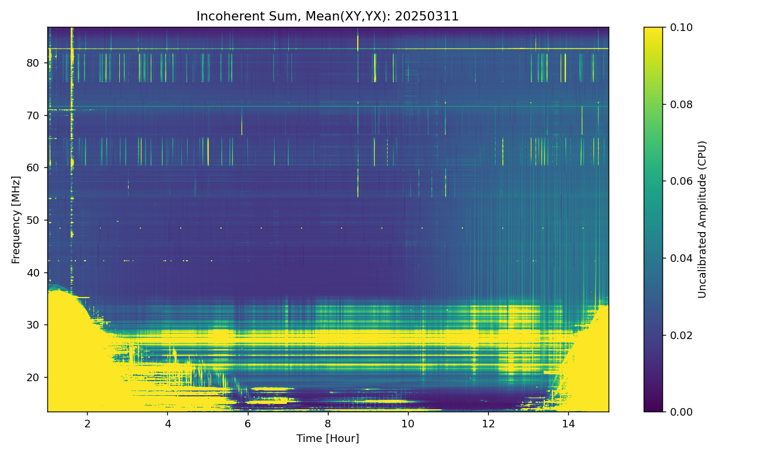Click the dark purple bottom end of the colorbar

(653, 407)
